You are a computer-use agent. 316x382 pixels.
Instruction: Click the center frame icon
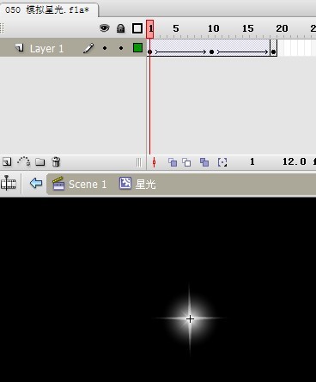154,162
